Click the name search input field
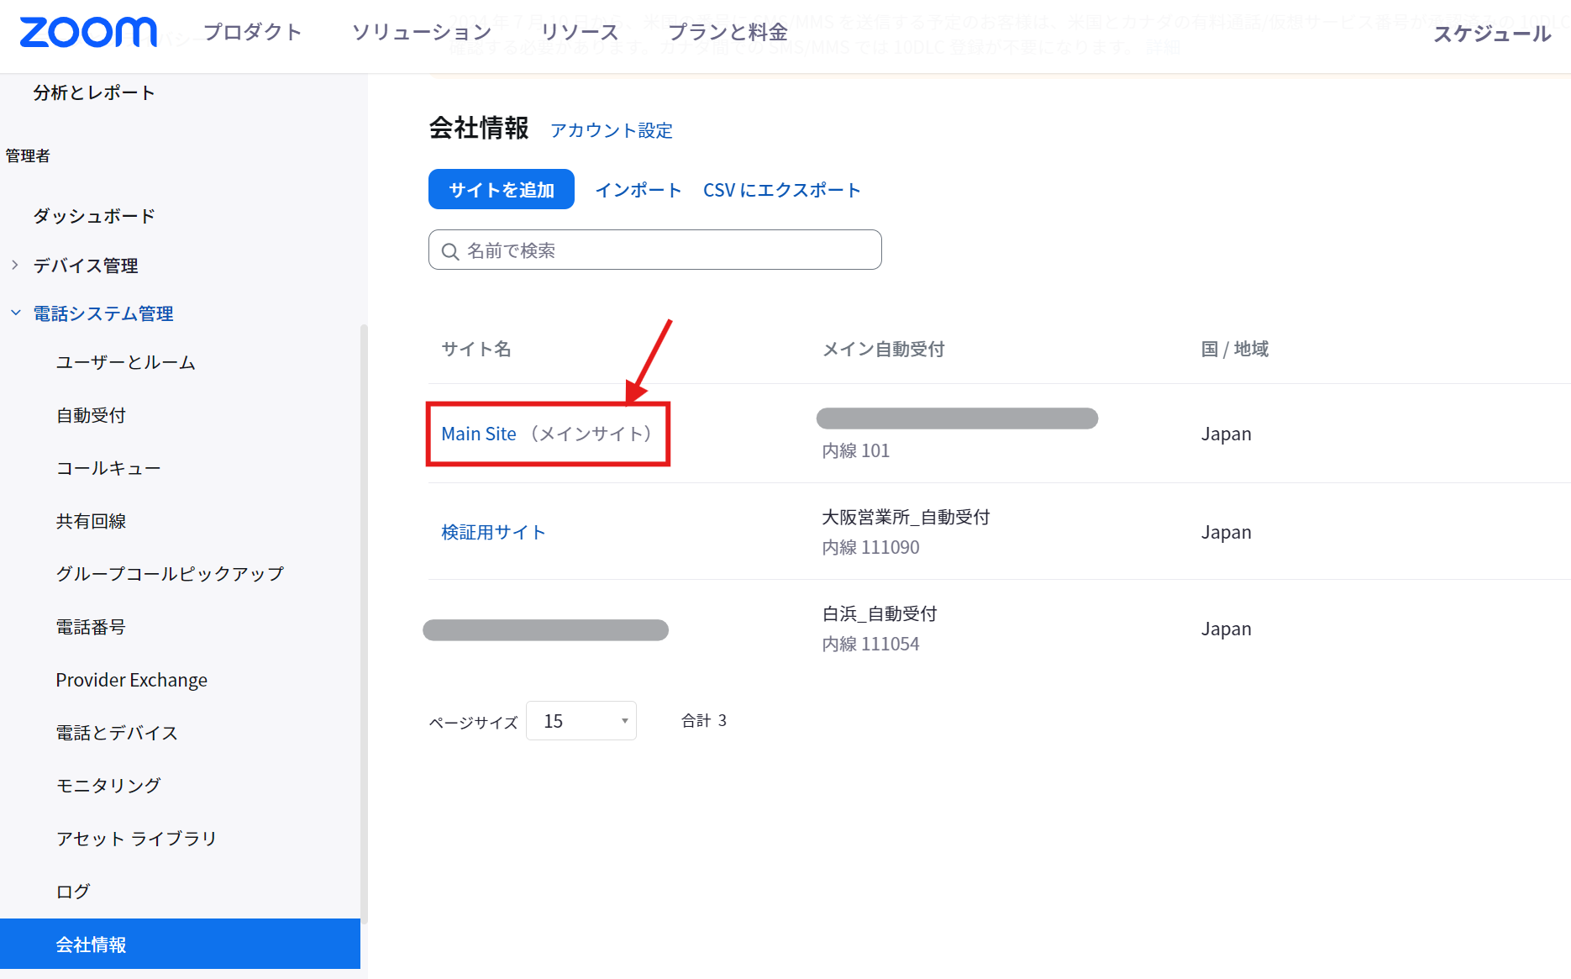This screenshot has height=979, width=1571. [655, 250]
